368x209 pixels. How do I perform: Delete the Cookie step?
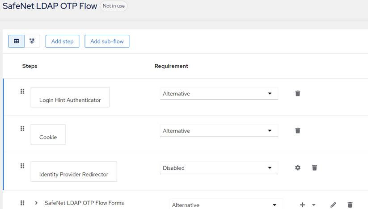pos(298,130)
